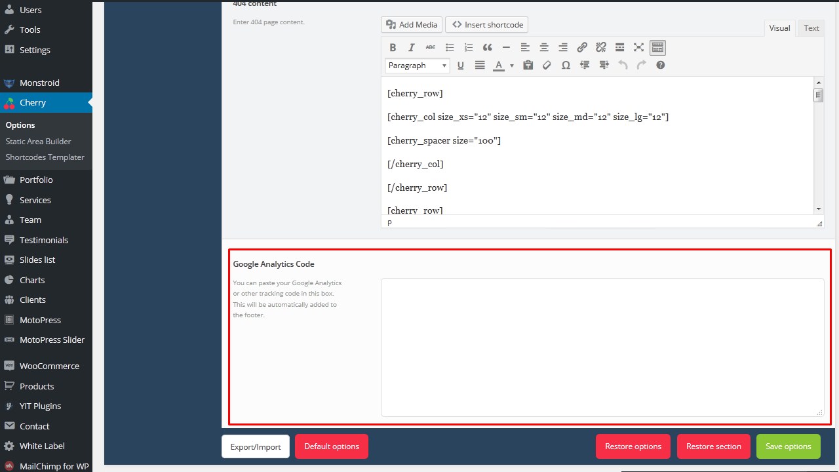Click the Add Media button

point(412,24)
